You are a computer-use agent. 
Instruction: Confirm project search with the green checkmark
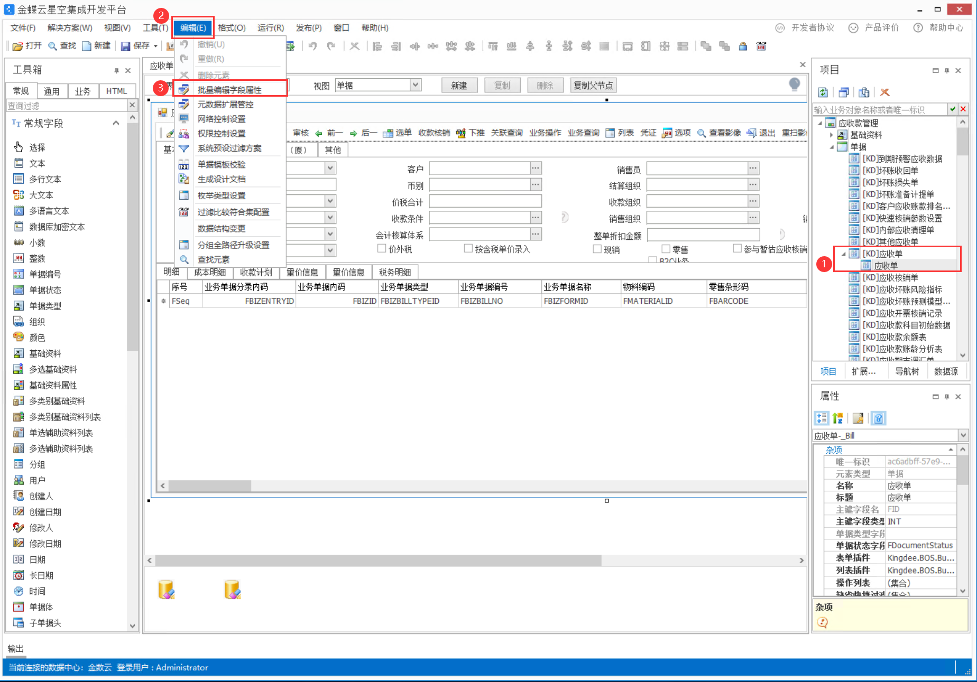click(x=953, y=109)
